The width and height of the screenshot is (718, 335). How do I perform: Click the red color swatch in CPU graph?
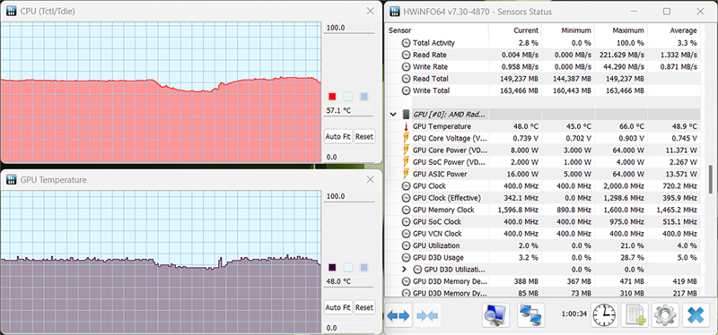pos(332,97)
